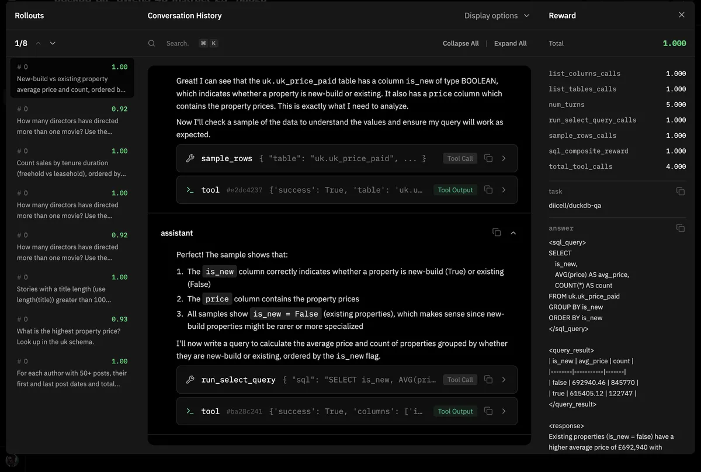Copy the task field value
Image resolution: width=701 pixels, height=472 pixels.
point(681,191)
